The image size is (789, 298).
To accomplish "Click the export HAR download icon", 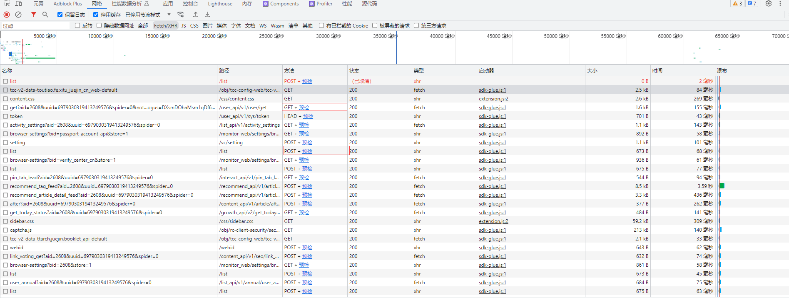I will 207,15.
